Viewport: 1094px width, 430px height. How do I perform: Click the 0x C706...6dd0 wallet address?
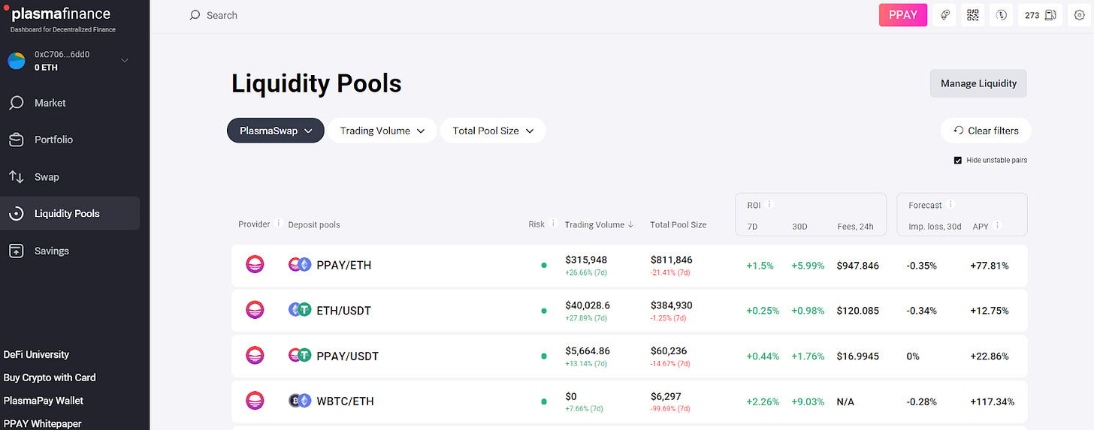point(62,55)
